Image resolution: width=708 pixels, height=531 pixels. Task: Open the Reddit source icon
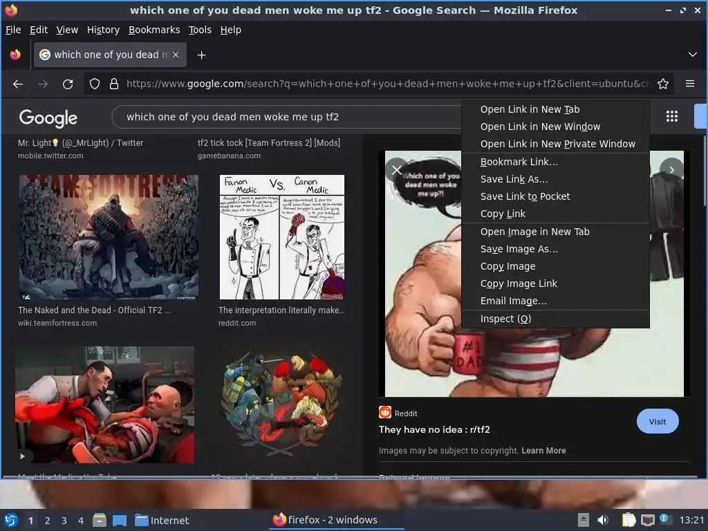384,413
